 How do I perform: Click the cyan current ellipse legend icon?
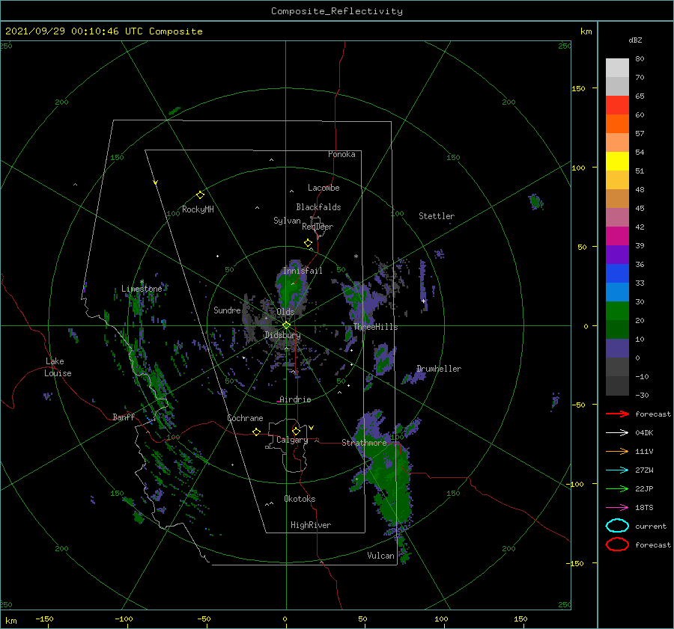point(617,526)
